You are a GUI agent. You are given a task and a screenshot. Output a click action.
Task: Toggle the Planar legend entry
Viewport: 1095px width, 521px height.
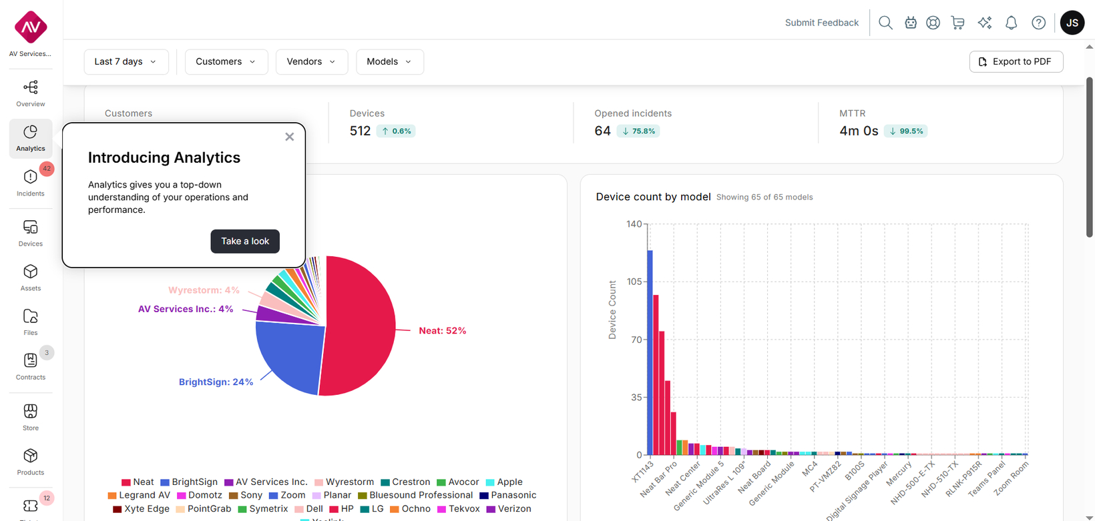pyautogui.click(x=332, y=496)
